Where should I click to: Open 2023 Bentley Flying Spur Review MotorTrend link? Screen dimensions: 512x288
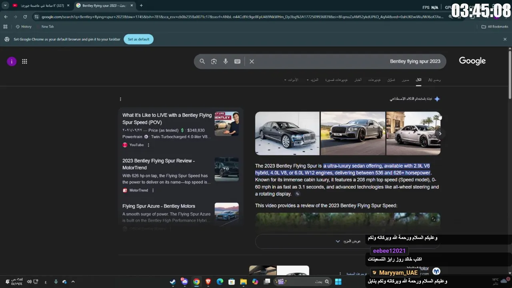tap(158, 164)
